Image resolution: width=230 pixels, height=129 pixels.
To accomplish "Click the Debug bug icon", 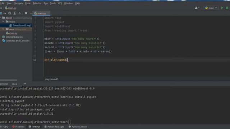I will point(227,8).
